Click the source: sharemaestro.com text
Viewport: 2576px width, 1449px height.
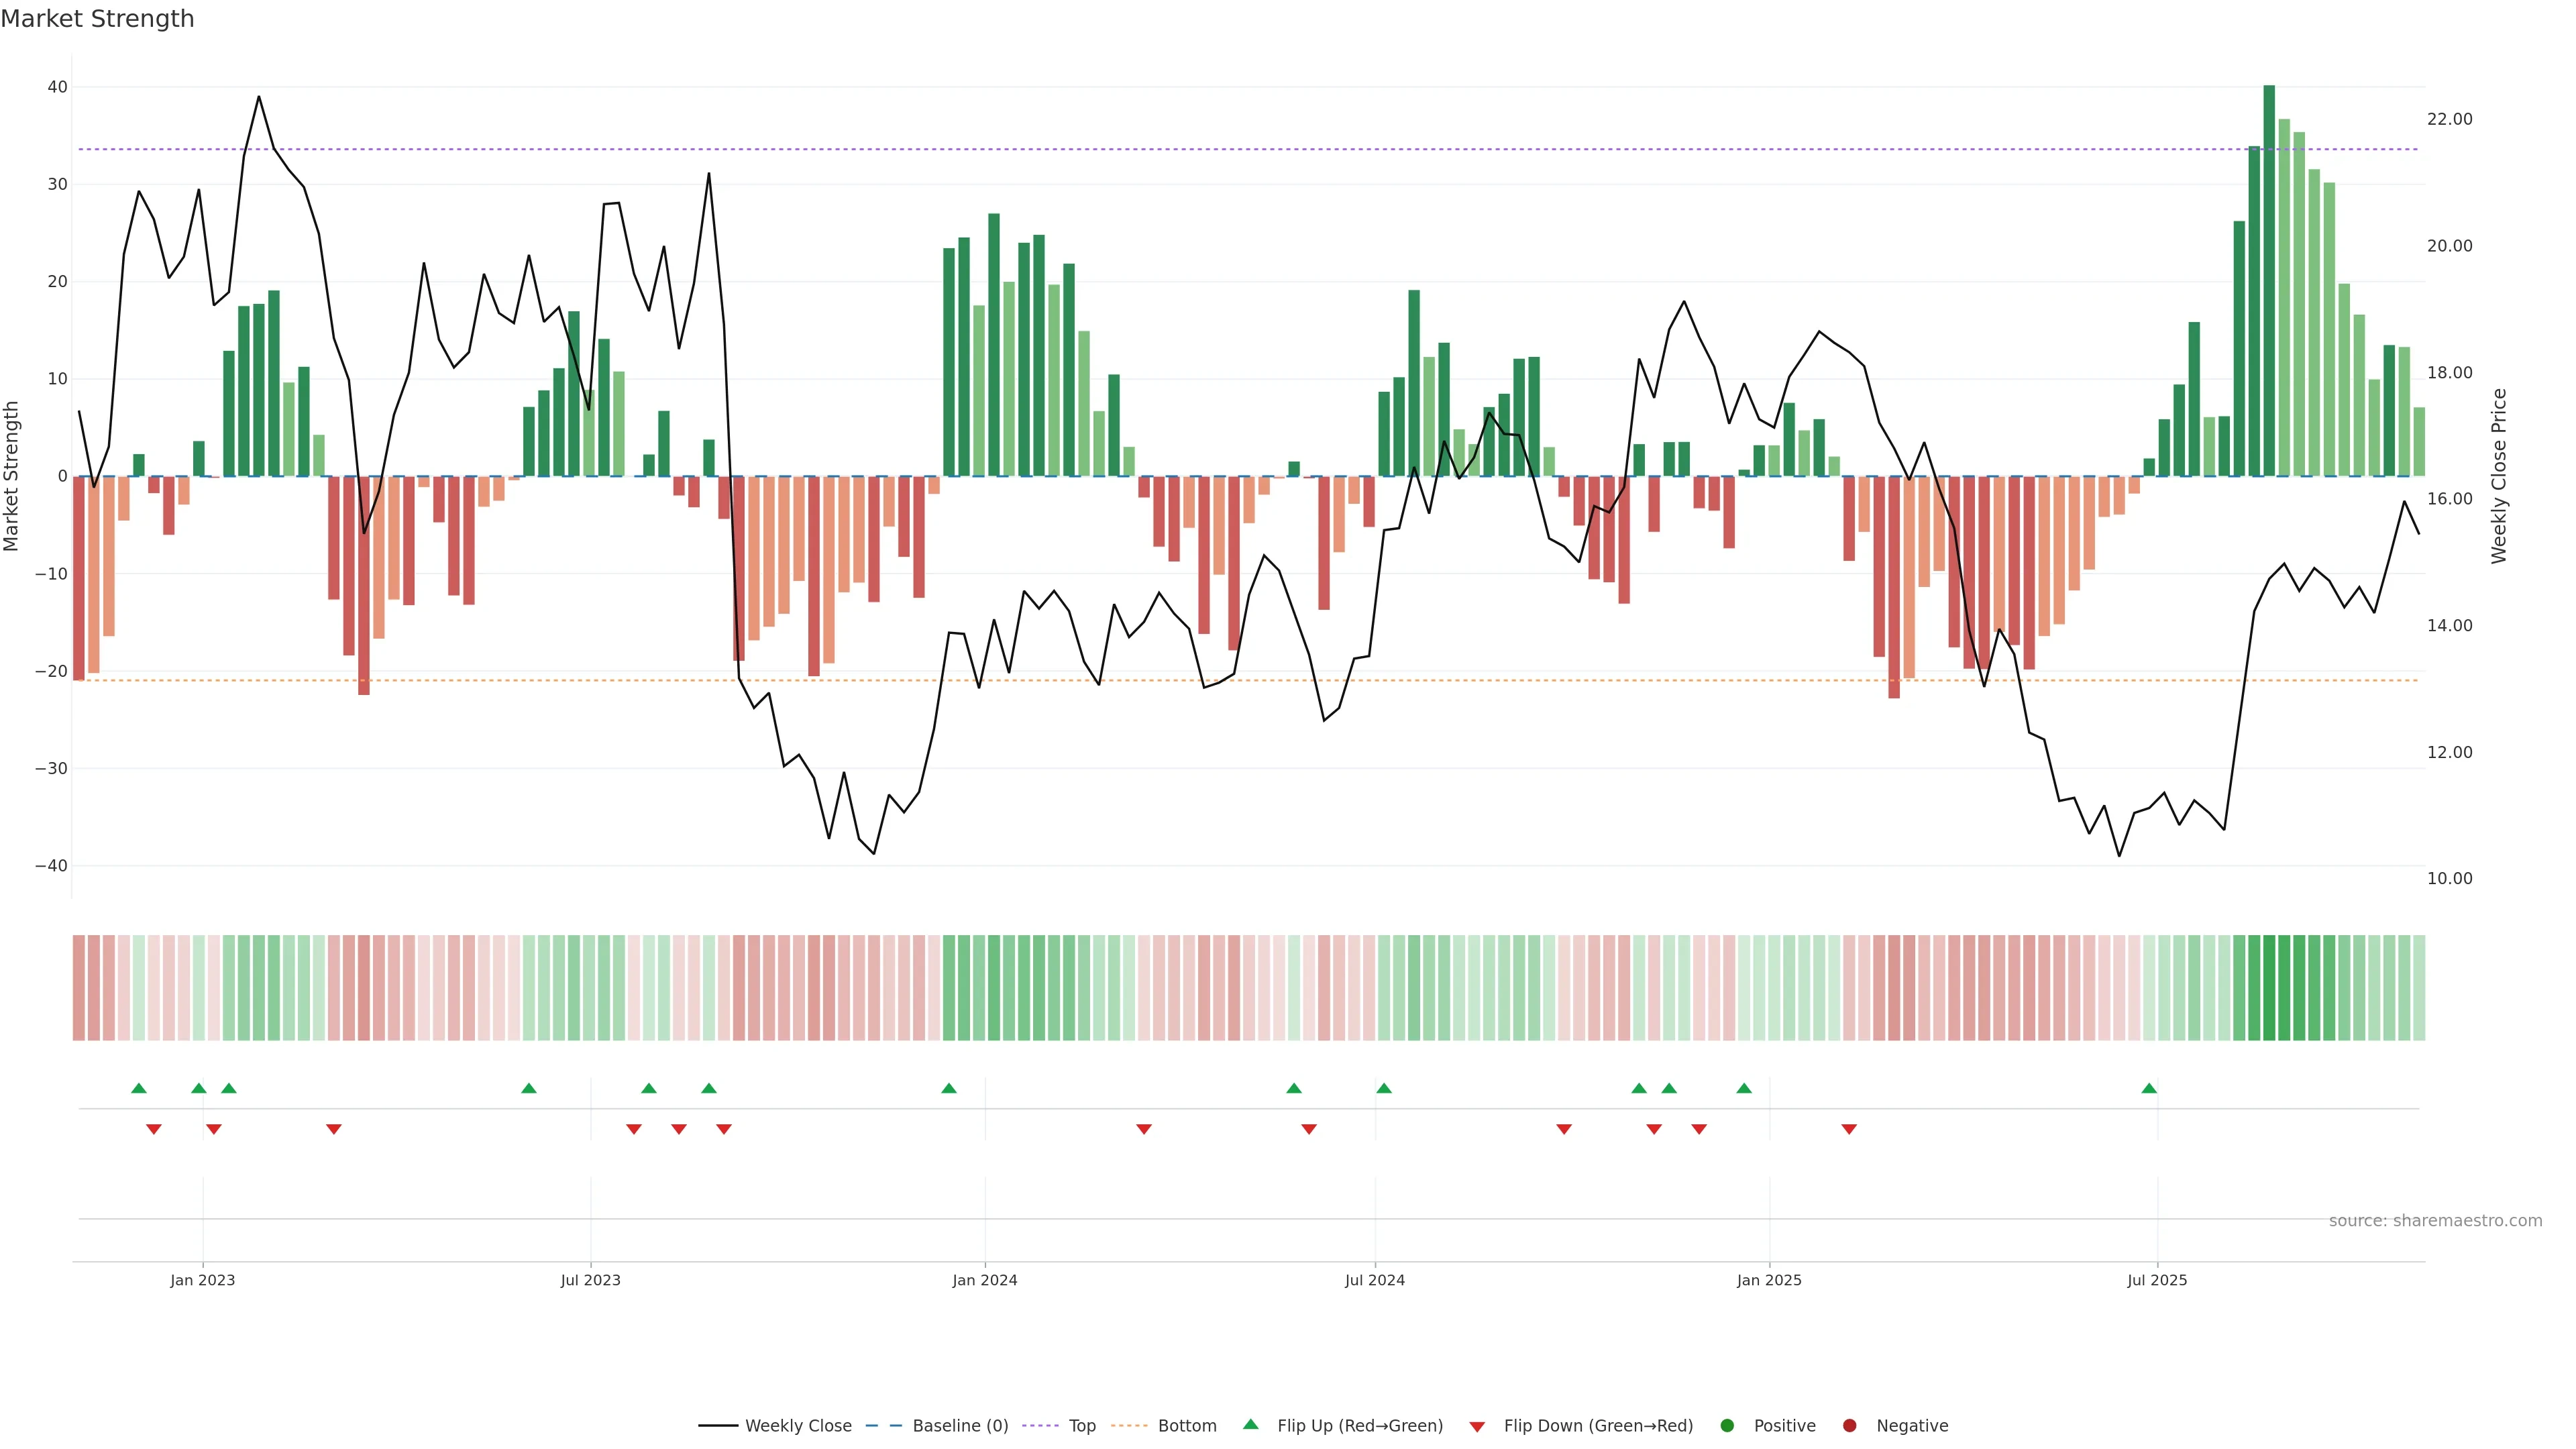pyautogui.click(x=2435, y=1220)
